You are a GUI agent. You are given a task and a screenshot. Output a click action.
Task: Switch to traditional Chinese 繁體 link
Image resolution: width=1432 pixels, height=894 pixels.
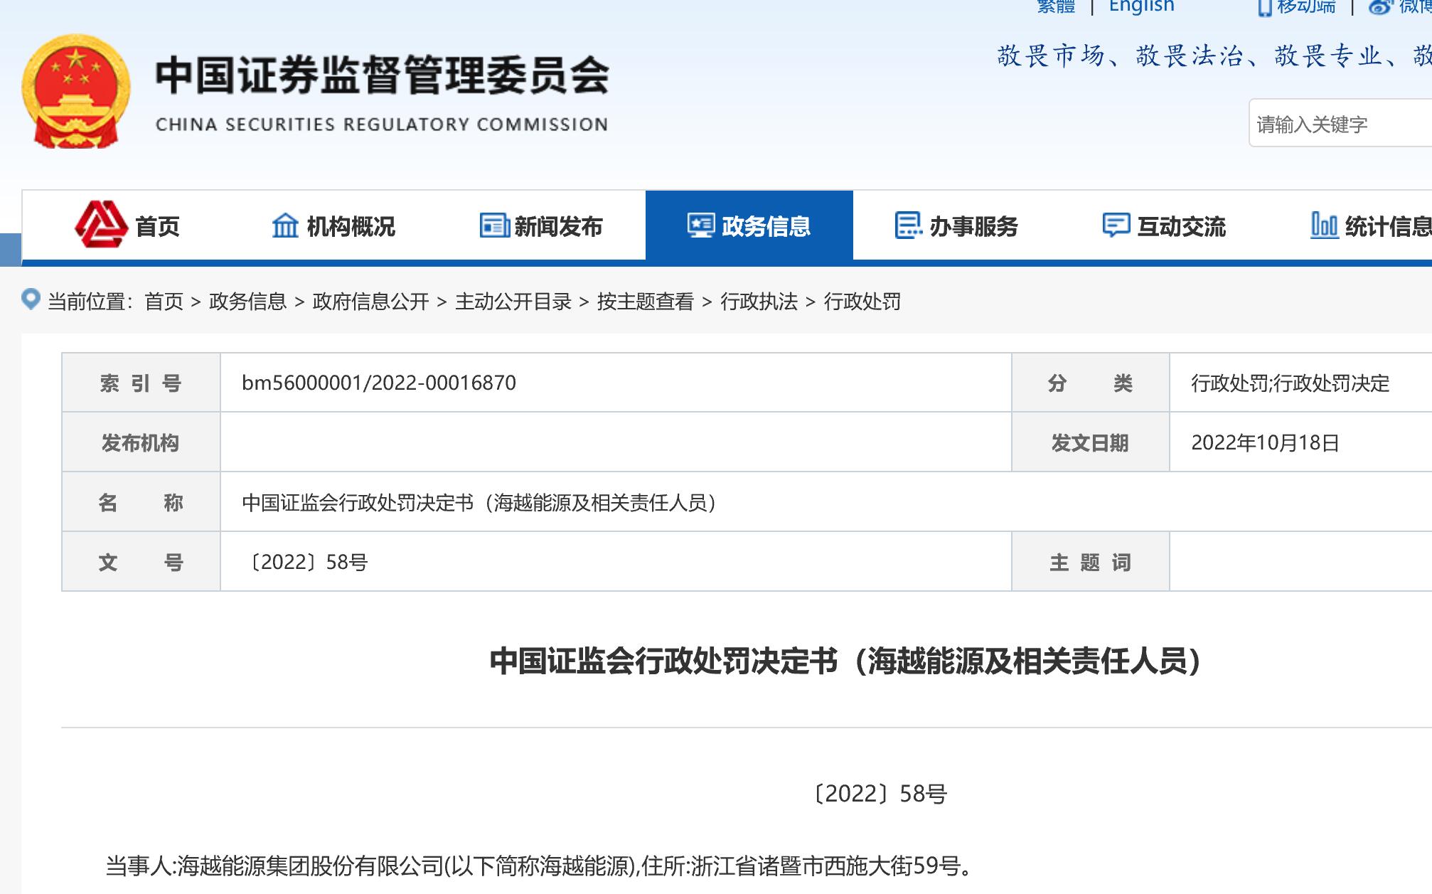click(1056, 6)
